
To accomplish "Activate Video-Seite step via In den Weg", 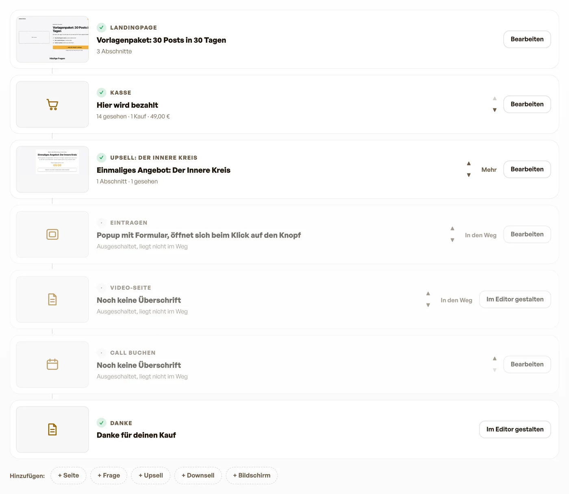I will coord(456,300).
